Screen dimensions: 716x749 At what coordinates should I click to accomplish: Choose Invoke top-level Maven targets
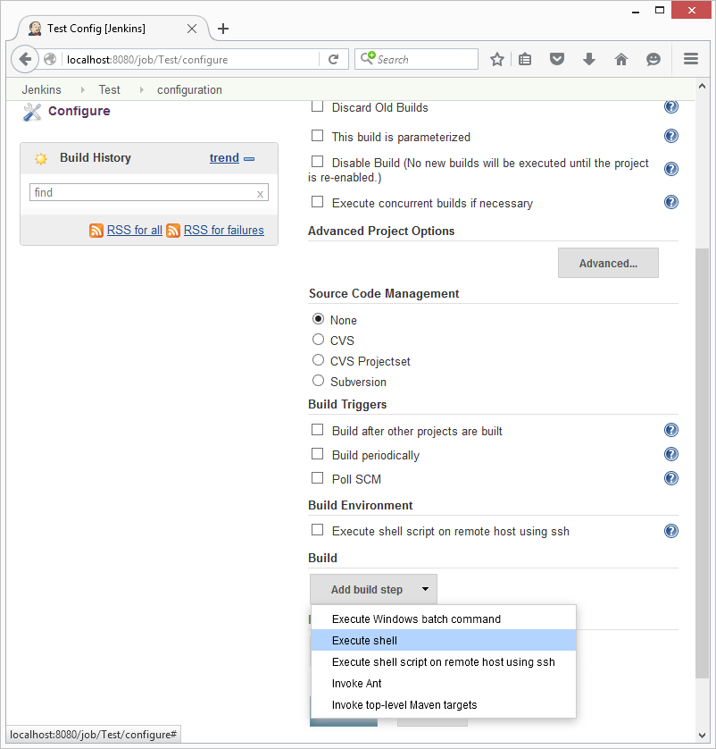[444, 704]
